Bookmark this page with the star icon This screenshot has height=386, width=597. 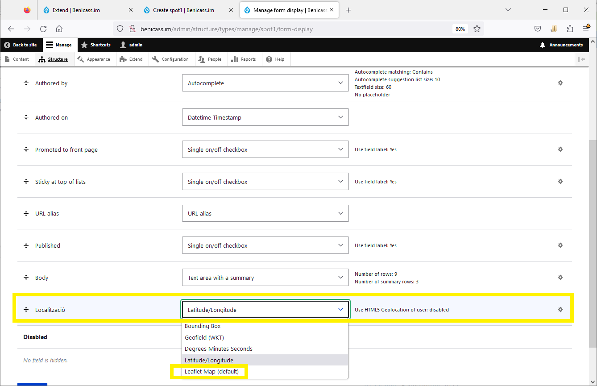pyautogui.click(x=477, y=29)
